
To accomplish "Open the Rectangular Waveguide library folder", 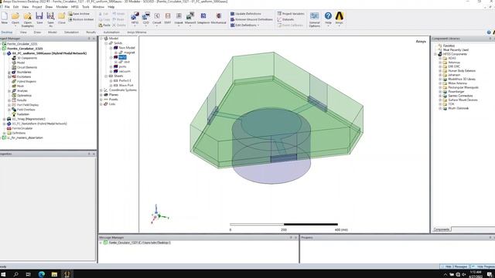I will 463,87.
